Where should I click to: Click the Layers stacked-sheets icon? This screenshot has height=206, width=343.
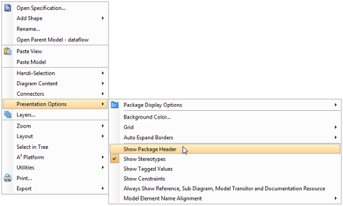click(8, 115)
